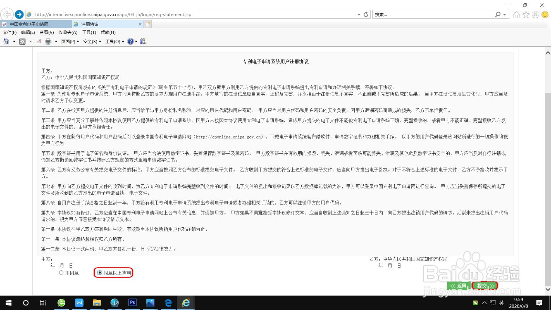The height and width of the screenshot is (310, 551).
Task: Click the smiley feedback icon
Action: coord(544,15)
